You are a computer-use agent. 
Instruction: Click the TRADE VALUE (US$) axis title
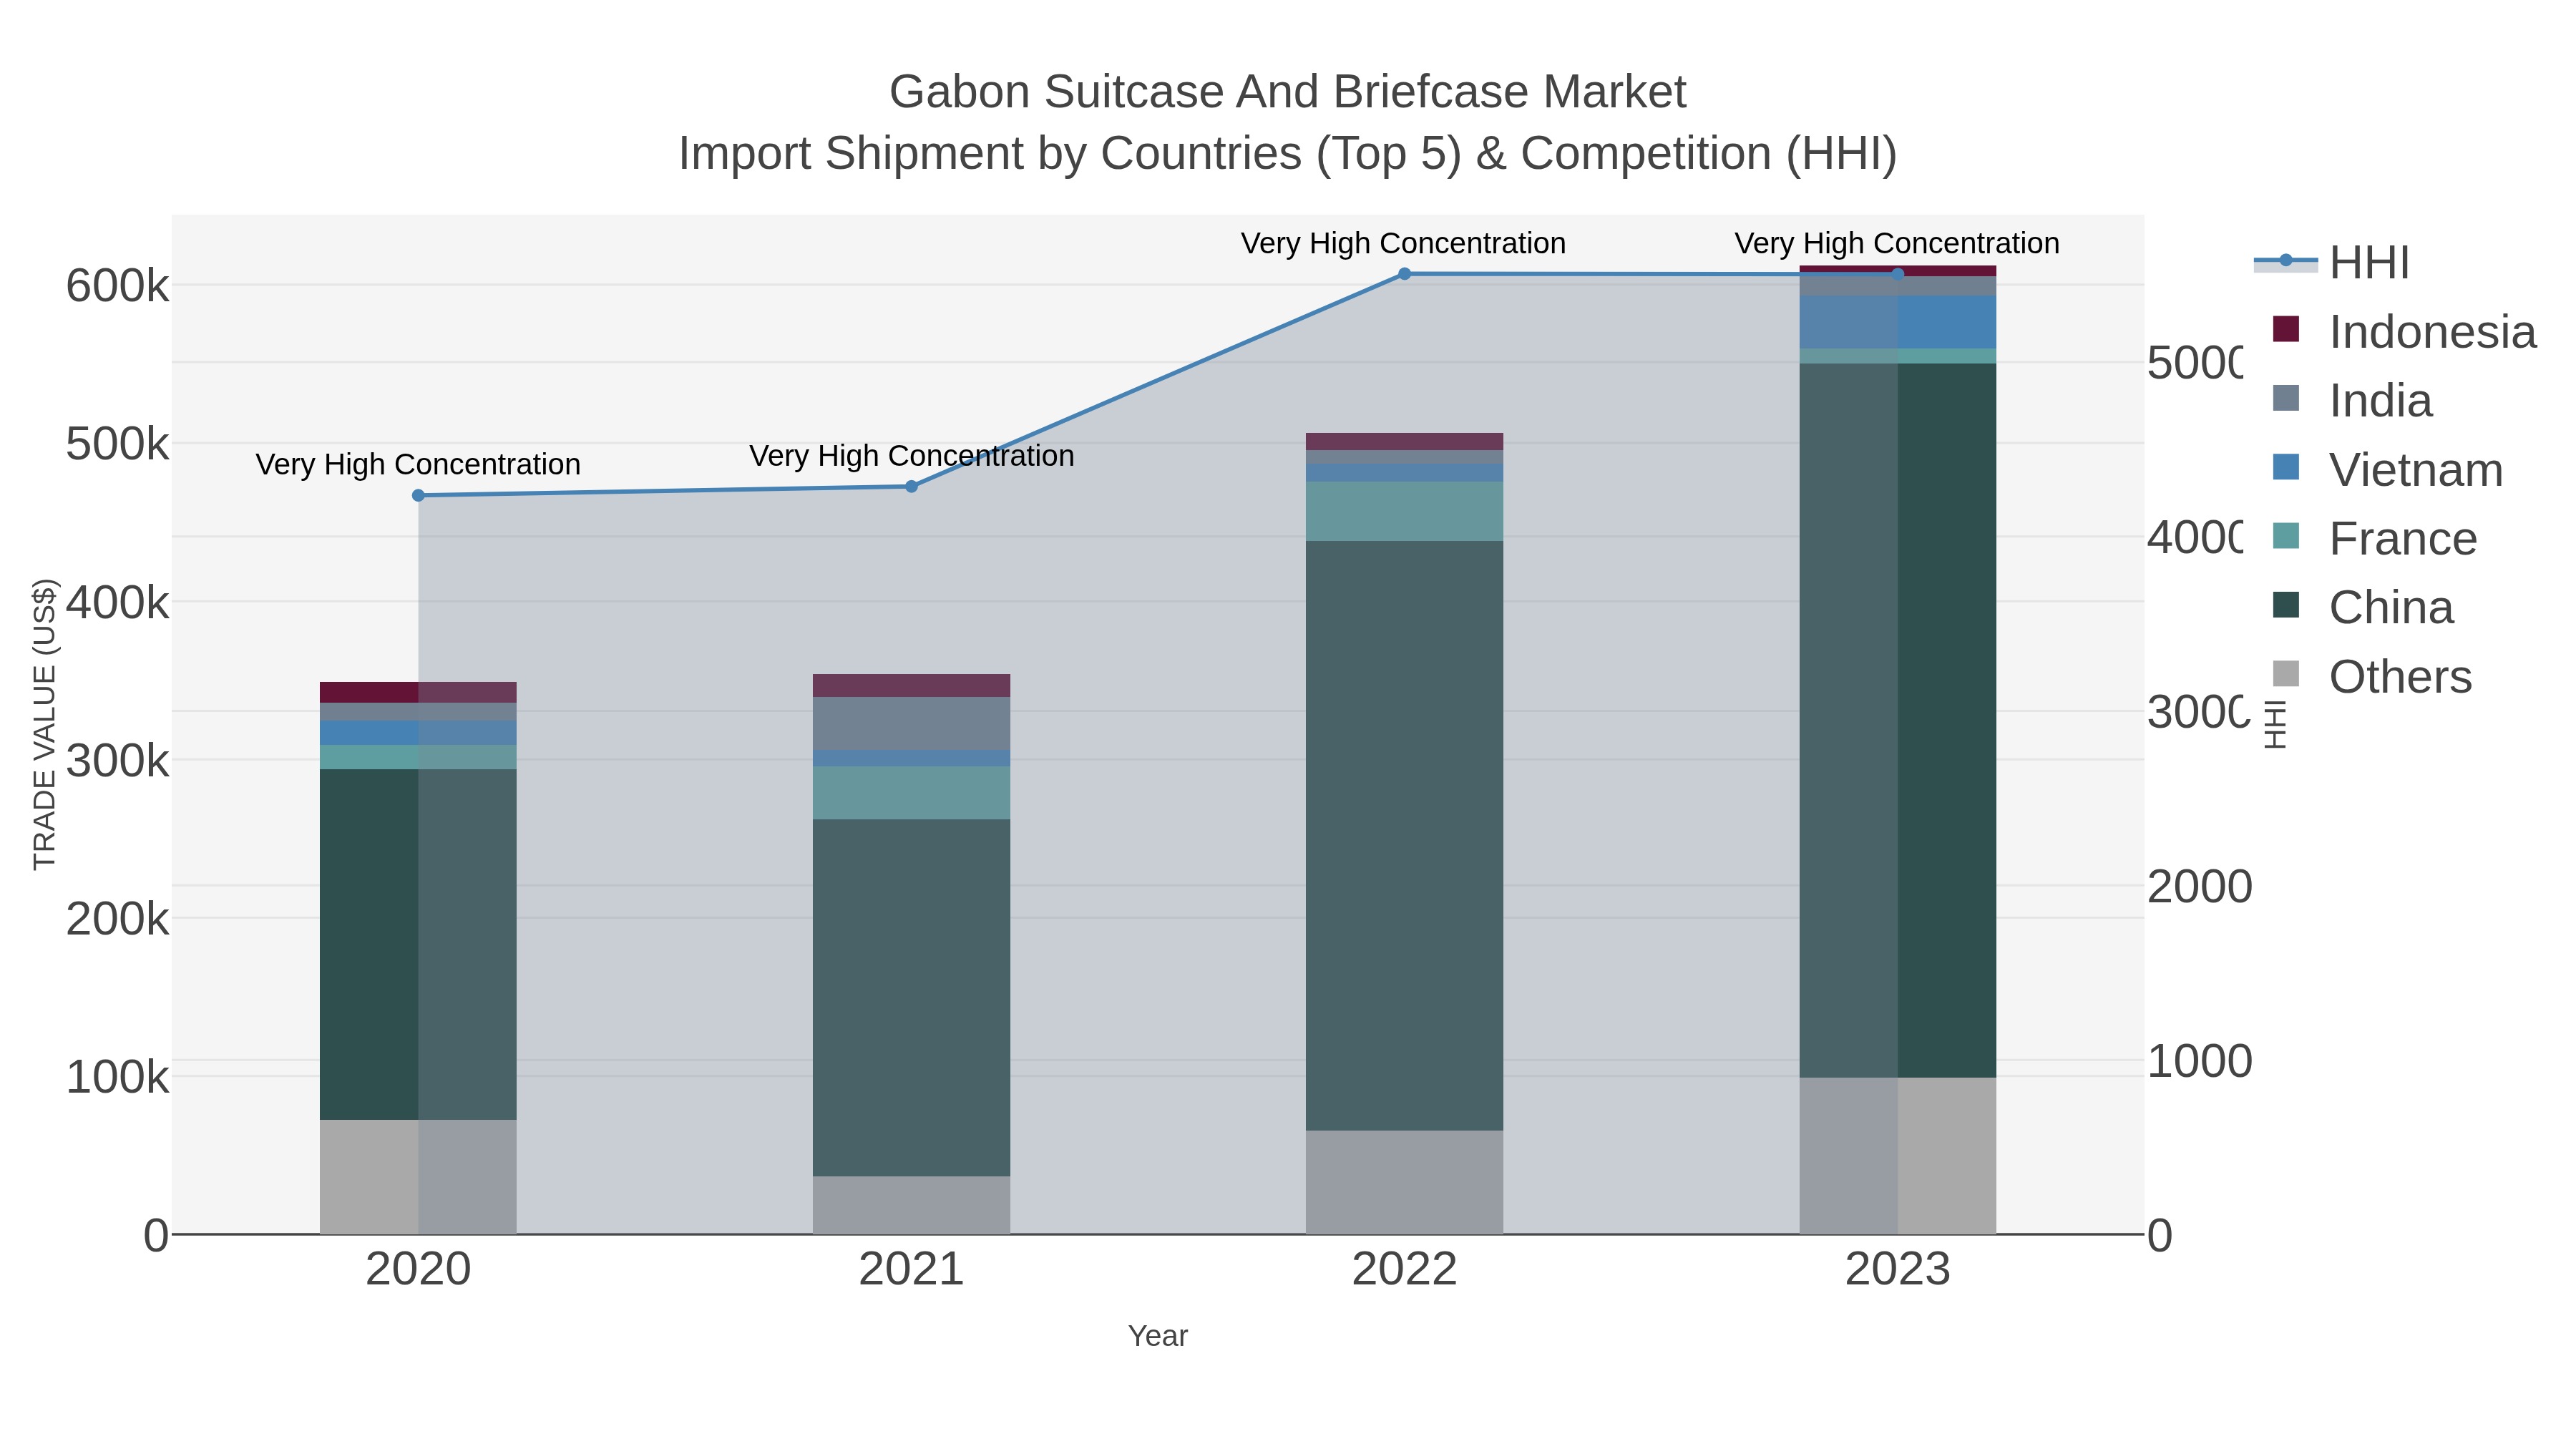45,724
